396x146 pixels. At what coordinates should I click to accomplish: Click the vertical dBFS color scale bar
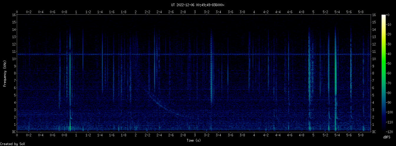[383, 73]
